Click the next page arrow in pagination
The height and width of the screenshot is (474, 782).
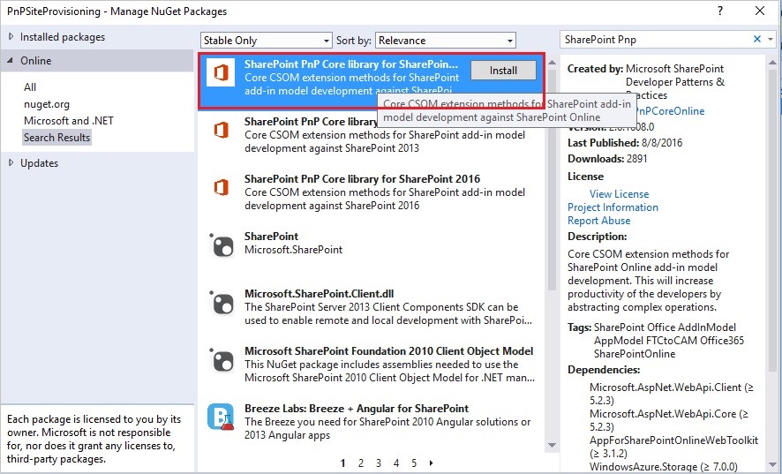tap(432, 463)
